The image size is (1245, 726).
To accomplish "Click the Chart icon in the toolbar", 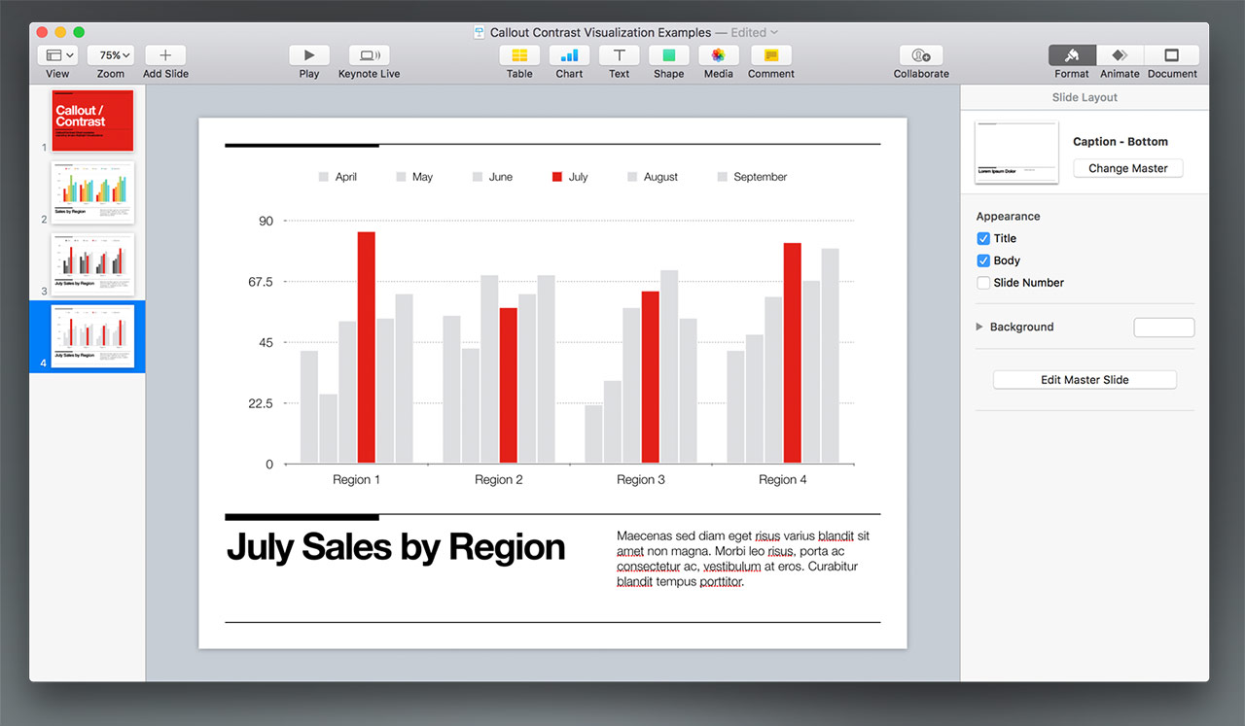I will 569,55.
